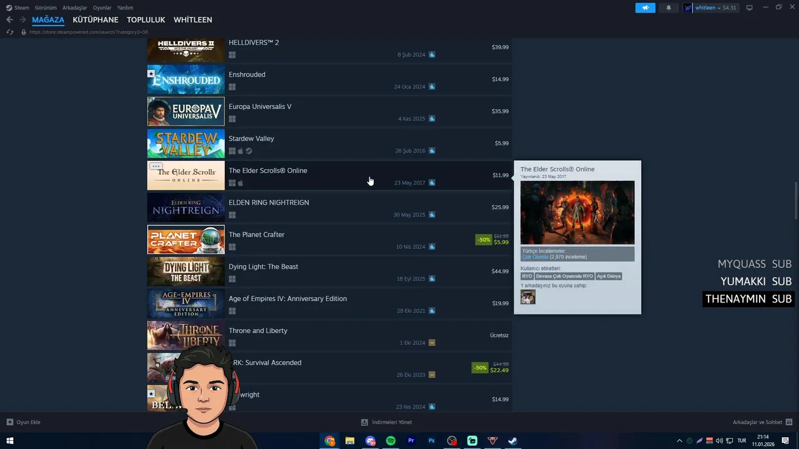Open the Dying Light: The Beast listing

[329, 271]
